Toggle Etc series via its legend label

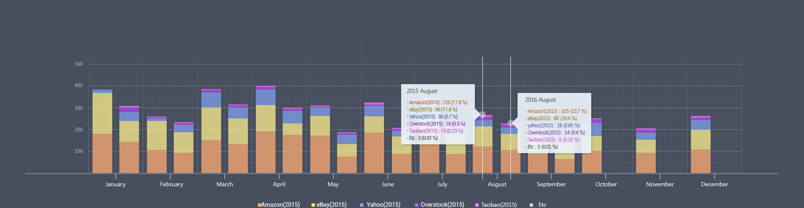point(542,205)
